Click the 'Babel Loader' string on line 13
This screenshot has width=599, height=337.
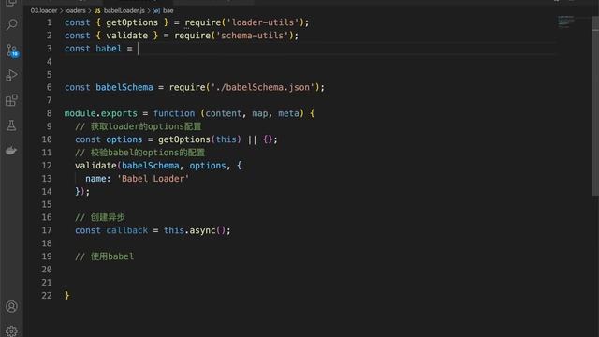tap(153, 179)
